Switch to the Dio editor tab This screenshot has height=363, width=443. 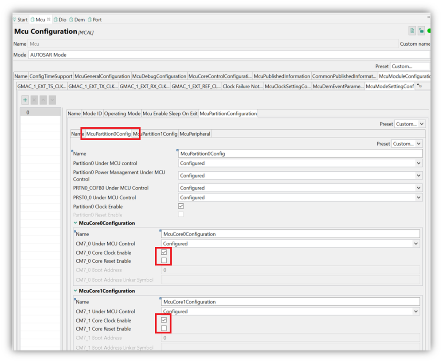click(60, 20)
